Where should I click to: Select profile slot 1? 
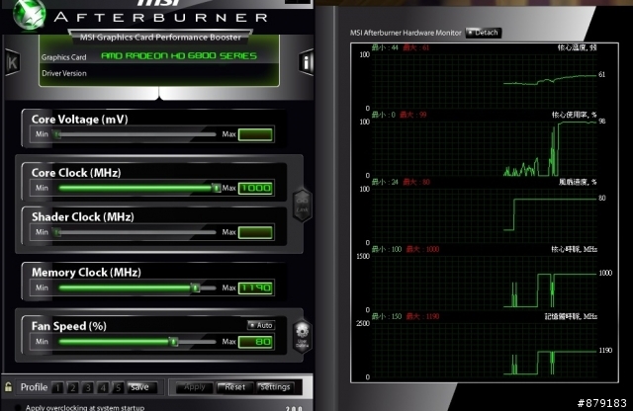click(x=57, y=387)
